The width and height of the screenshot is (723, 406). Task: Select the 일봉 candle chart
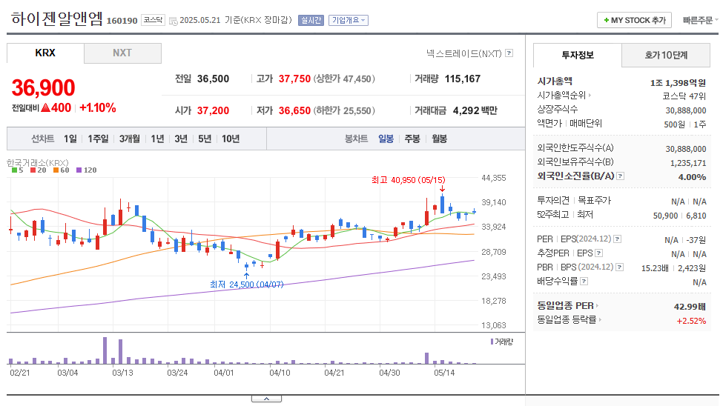tap(386, 139)
